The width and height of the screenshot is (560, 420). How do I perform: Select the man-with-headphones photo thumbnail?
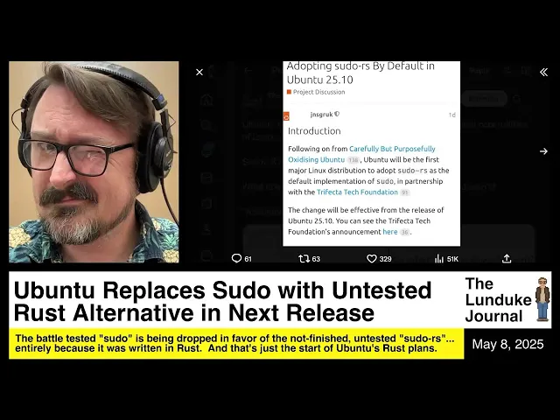(94, 162)
